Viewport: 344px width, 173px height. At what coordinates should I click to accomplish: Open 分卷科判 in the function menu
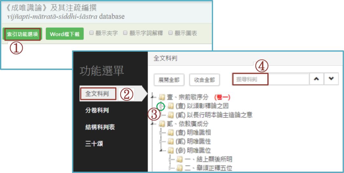pyautogui.click(x=97, y=111)
